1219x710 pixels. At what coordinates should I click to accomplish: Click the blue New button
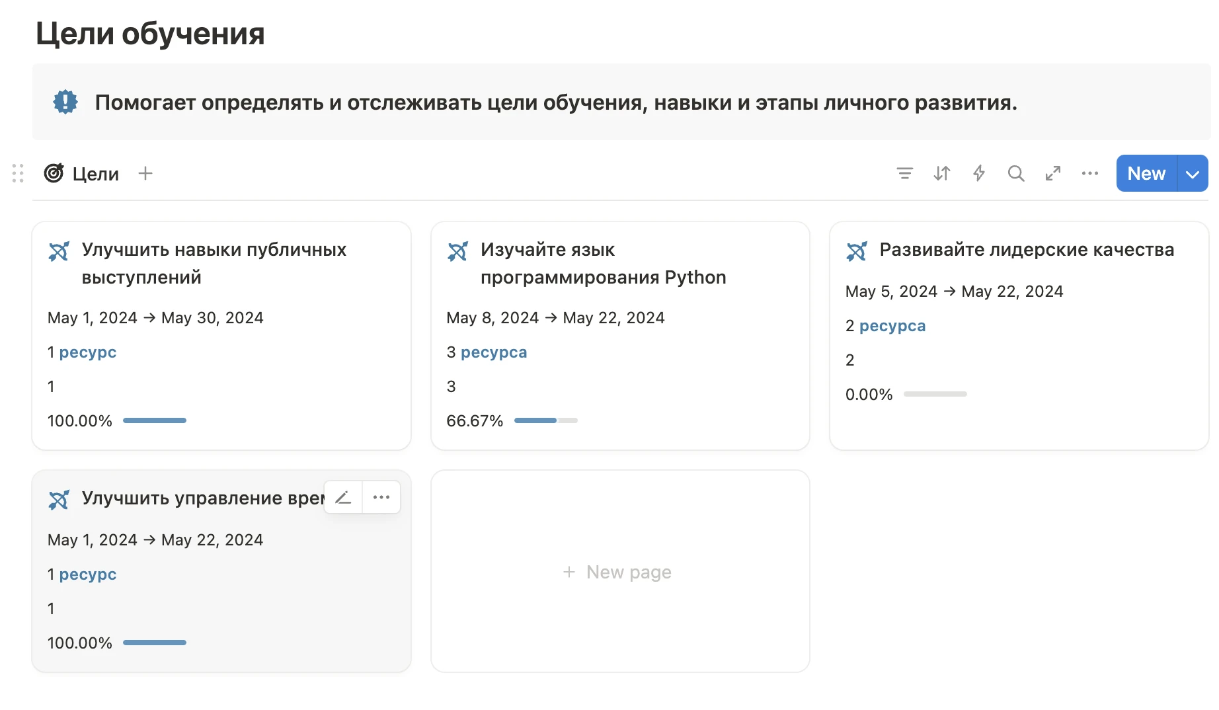[1146, 173]
